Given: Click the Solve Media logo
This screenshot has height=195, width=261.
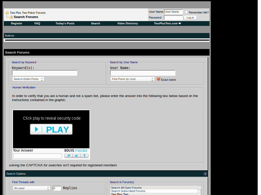Looking at the screenshot, I should pos(75,150).
